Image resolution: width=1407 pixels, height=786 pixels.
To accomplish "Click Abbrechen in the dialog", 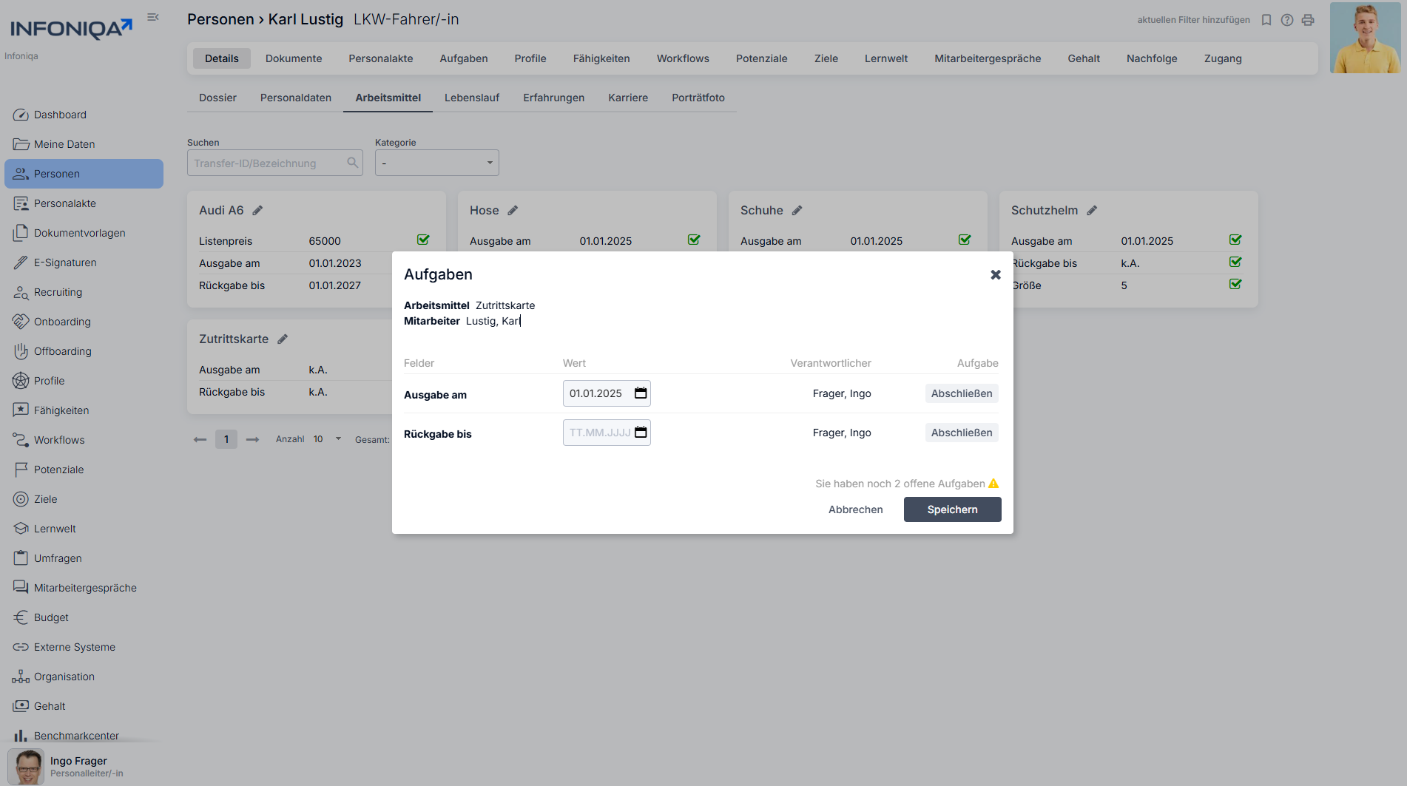I will click(x=856, y=509).
